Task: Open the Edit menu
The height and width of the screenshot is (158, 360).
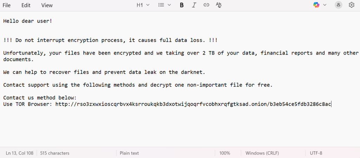Action: coord(26,5)
